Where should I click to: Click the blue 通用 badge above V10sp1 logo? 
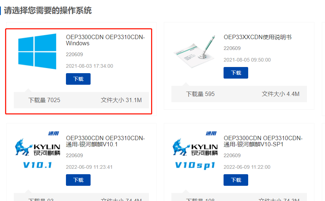[x=211, y=133]
